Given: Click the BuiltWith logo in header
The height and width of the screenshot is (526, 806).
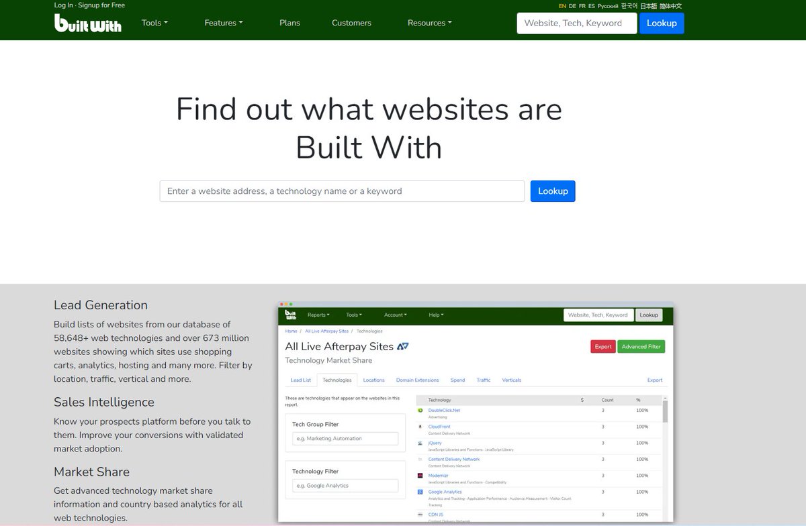Looking at the screenshot, I should pos(88,23).
